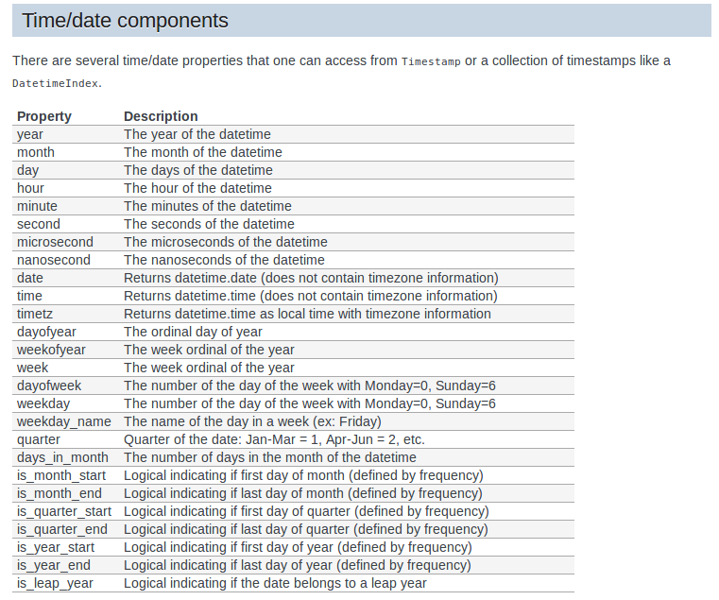Click the dayofyear property name

click(x=46, y=332)
